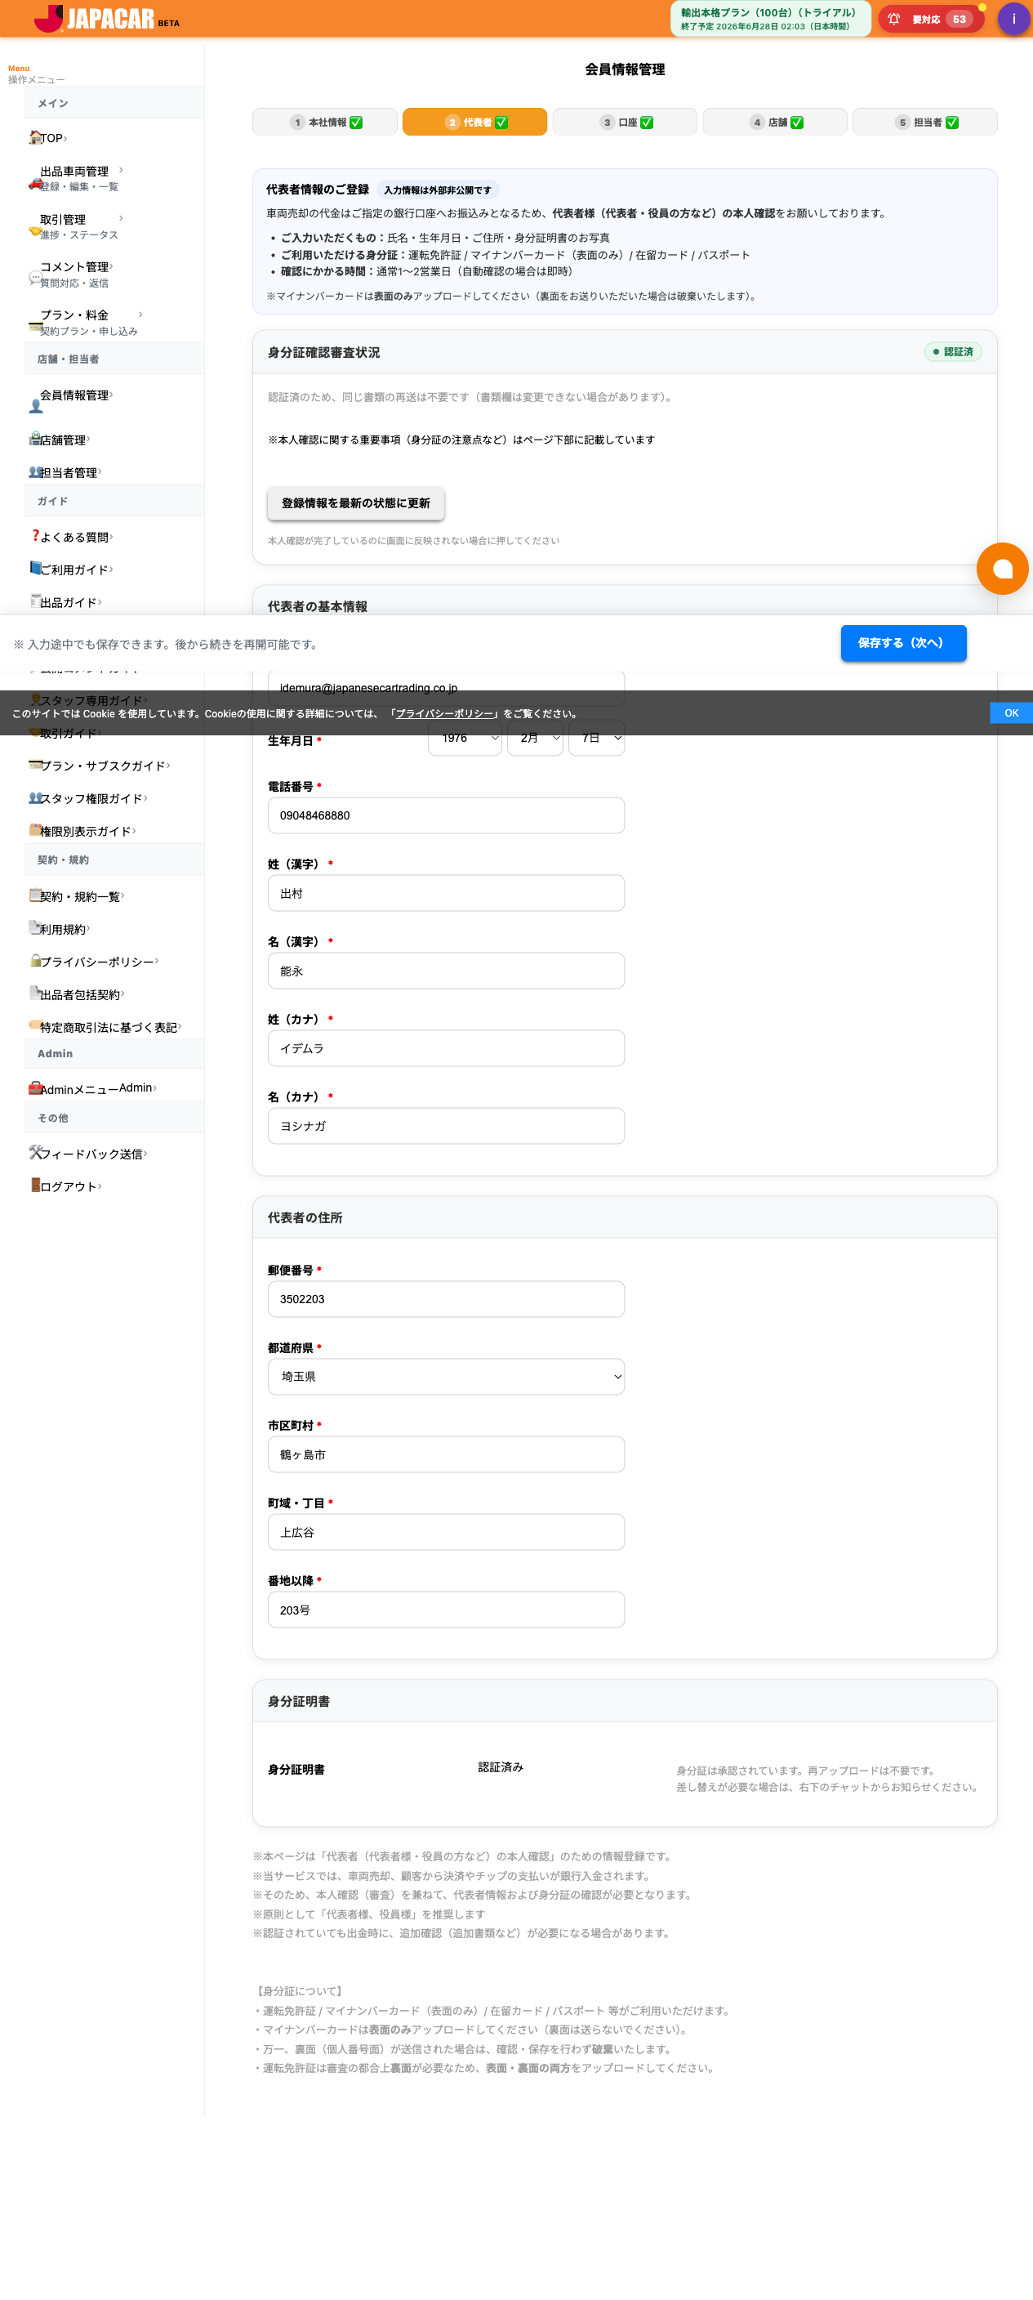Image resolution: width=1033 pixels, height=2300 pixels.
Task: Click the staff permission guide icon
Action: [36, 797]
